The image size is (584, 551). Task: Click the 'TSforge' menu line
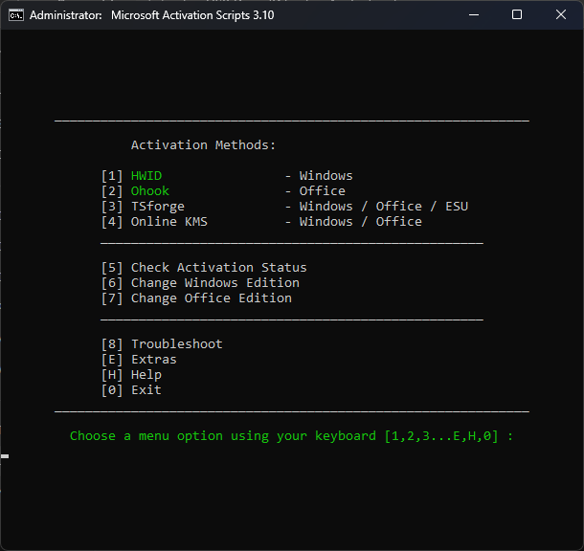click(158, 206)
